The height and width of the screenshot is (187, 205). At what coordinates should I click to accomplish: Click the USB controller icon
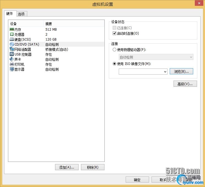[x=12, y=54]
